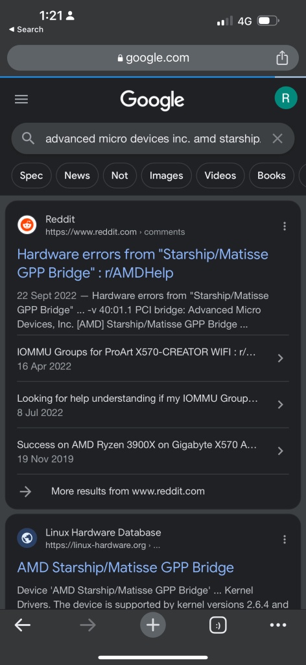The width and height of the screenshot is (306, 665).
Task: Open Hardware errors from Starship/Matisse link
Action: click(x=143, y=263)
